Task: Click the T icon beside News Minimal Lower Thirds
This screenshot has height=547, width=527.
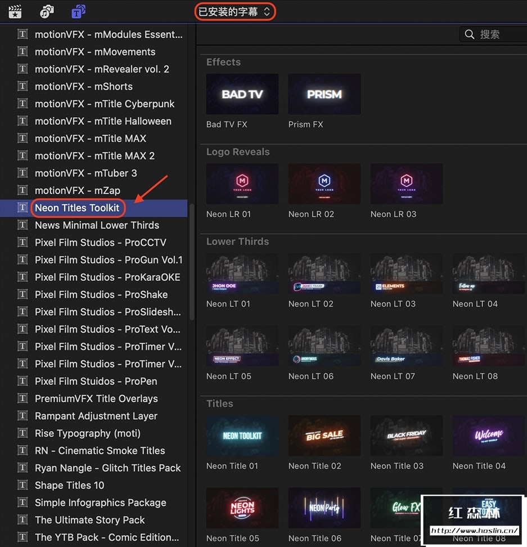Action: (22, 225)
